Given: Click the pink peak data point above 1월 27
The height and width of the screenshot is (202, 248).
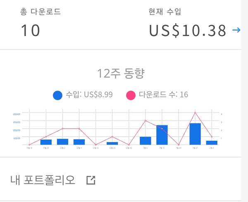Looking at the screenshot, I should (195, 113).
